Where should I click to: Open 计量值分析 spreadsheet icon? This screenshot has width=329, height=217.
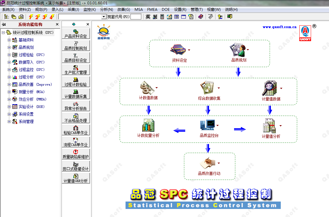tap(269, 126)
